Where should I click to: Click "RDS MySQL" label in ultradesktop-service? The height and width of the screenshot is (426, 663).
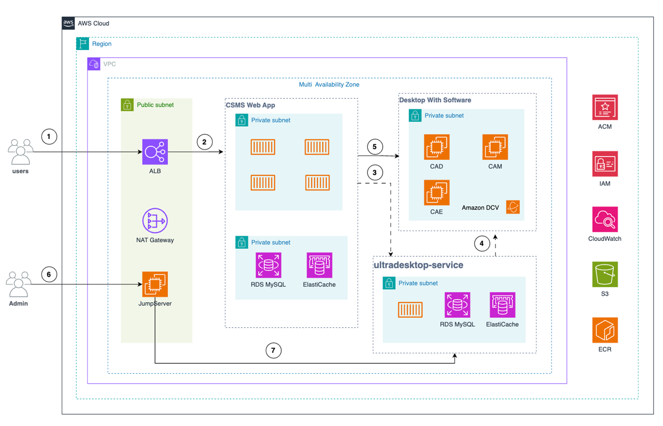point(457,324)
